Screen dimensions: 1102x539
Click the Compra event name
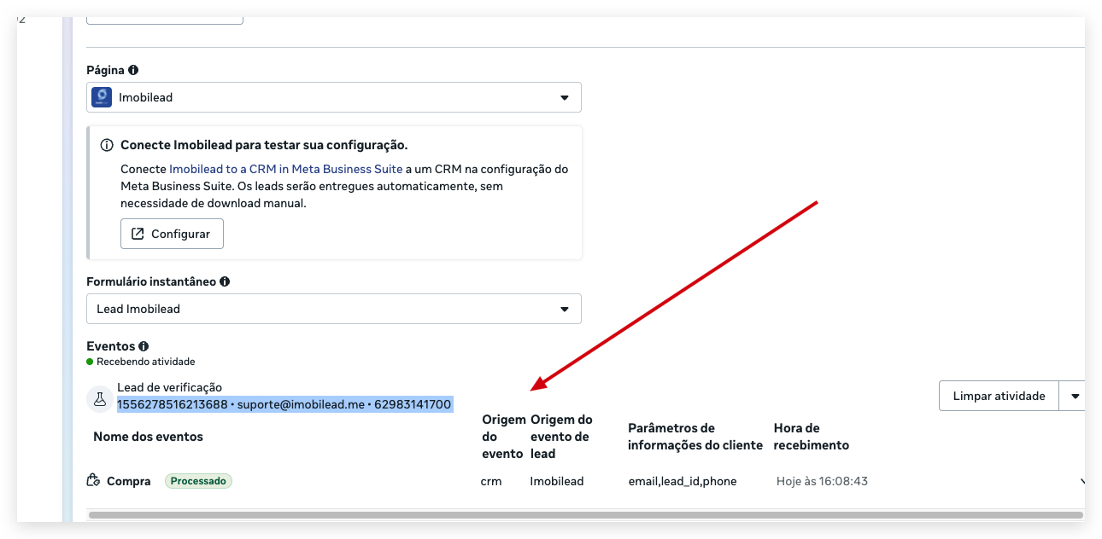[x=129, y=481]
